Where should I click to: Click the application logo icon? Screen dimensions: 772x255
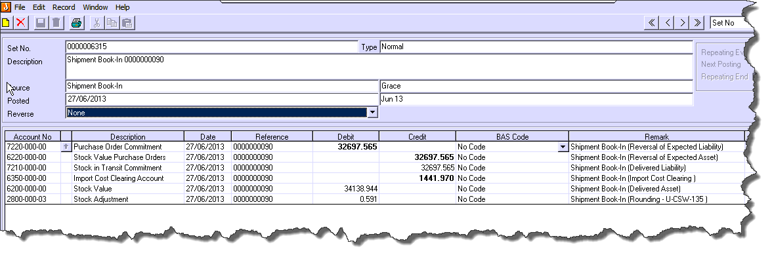pos(5,7)
